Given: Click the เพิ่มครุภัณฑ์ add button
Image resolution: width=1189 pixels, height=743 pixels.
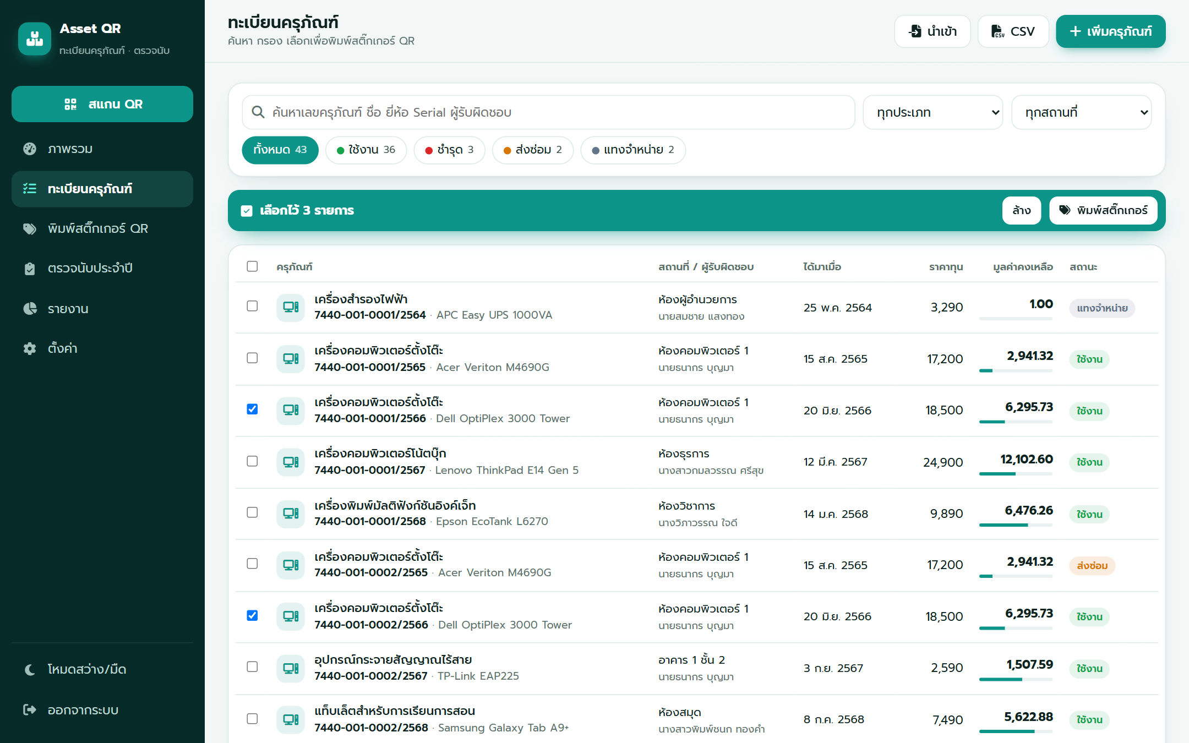Looking at the screenshot, I should point(1111,31).
